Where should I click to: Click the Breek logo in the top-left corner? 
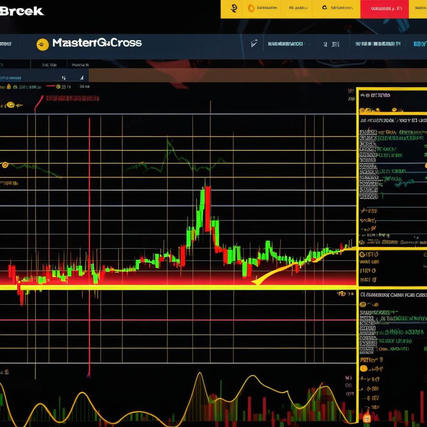[x=22, y=11]
